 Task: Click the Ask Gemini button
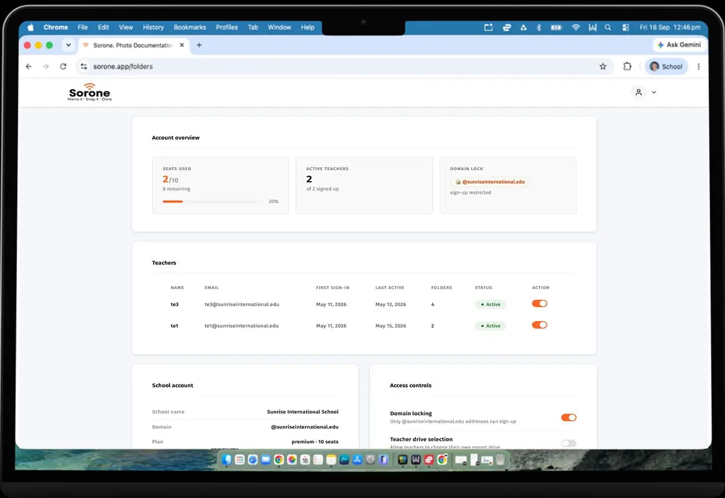tap(679, 45)
